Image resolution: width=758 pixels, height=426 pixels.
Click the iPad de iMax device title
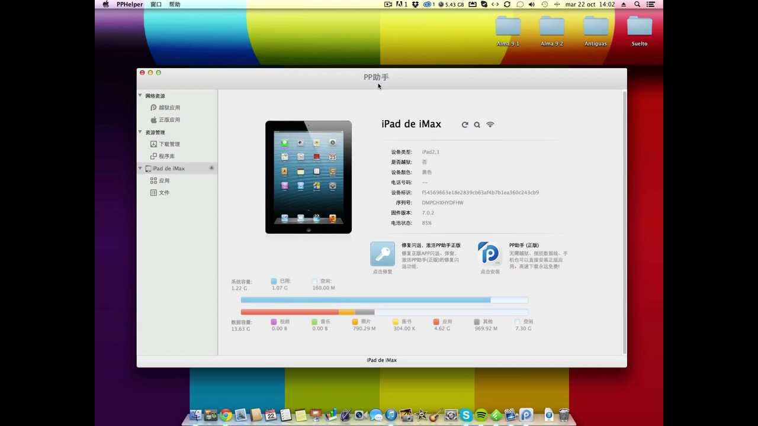[411, 124]
